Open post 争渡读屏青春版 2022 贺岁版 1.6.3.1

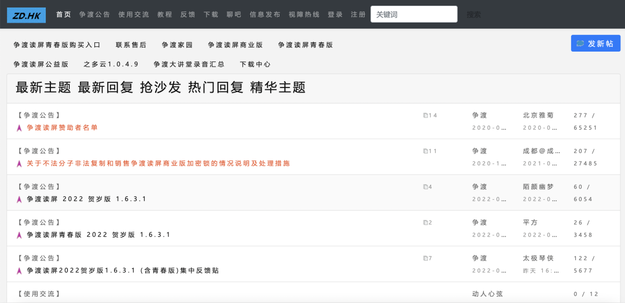98,235
